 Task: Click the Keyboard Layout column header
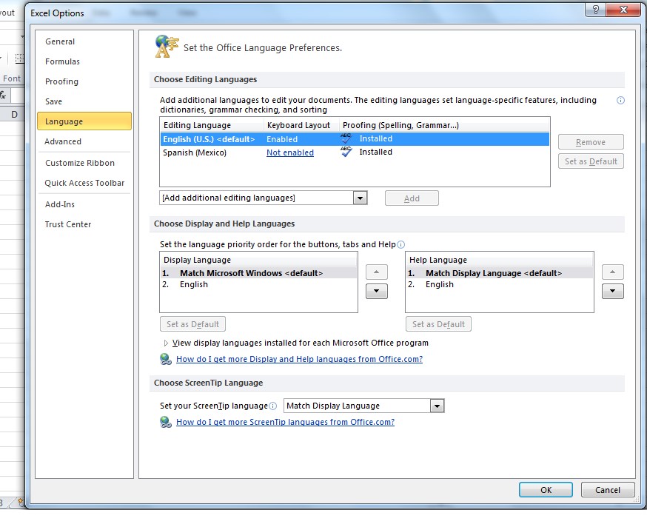click(301, 125)
